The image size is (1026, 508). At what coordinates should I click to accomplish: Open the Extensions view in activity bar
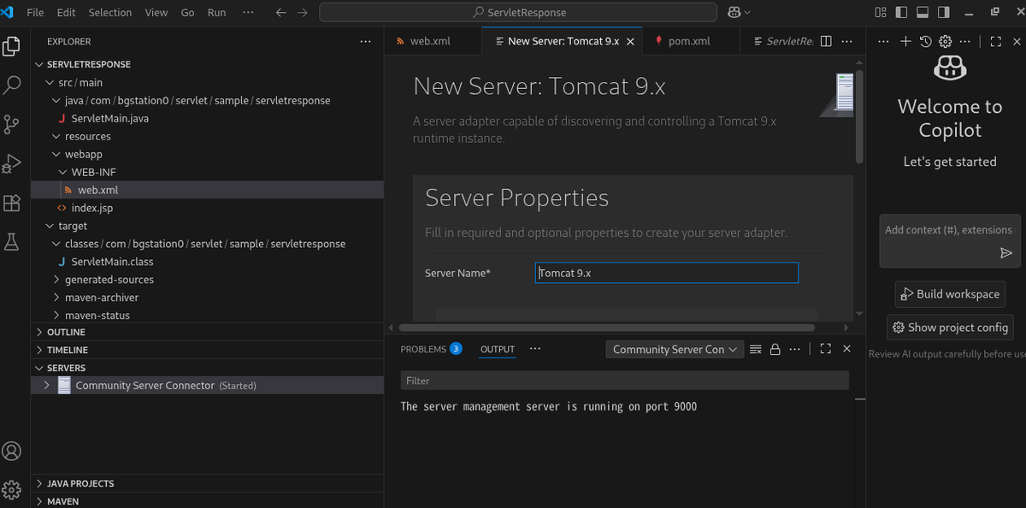point(12,203)
